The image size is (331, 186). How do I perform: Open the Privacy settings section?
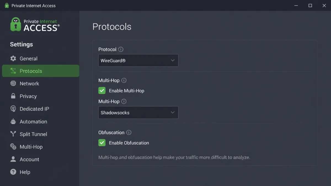[x=41, y=96]
